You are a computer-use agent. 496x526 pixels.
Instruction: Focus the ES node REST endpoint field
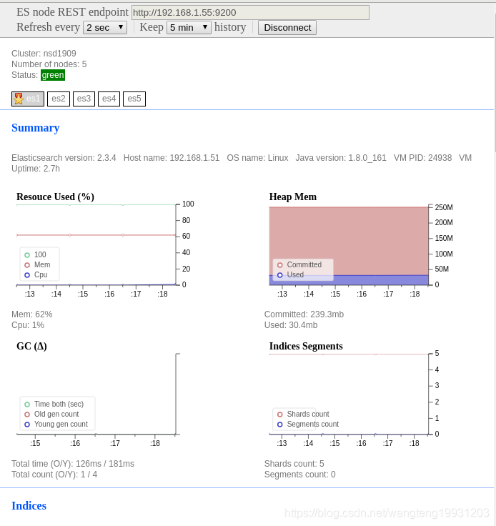250,12
